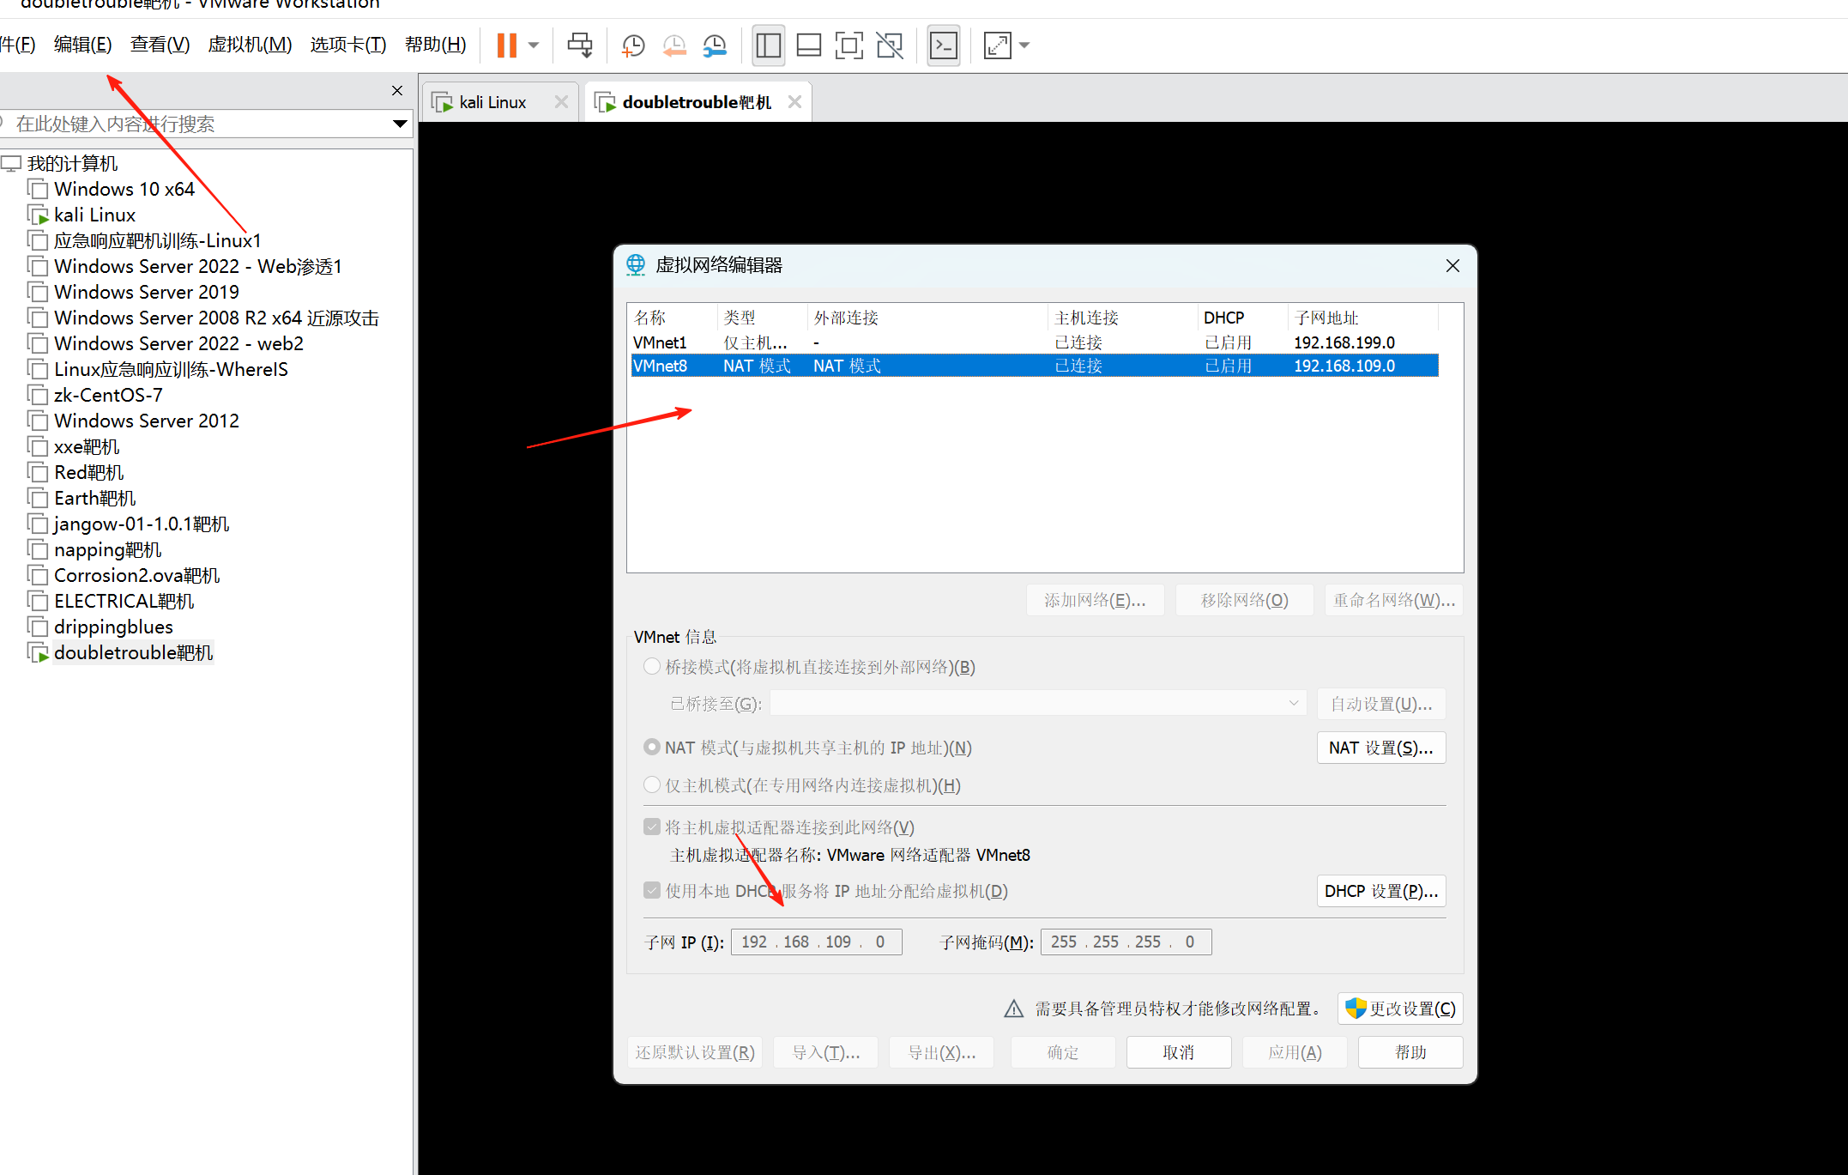Screen dimensions: 1848x1175
Task: Click the library search input field
Action: tap(196, 124)
